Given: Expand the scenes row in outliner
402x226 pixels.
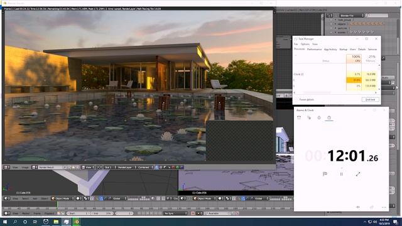Looking at the screenshot, I should (335, 32).
